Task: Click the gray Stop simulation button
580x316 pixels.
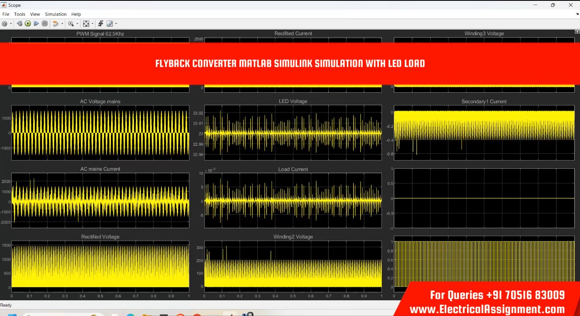Action: pos(45,24)
